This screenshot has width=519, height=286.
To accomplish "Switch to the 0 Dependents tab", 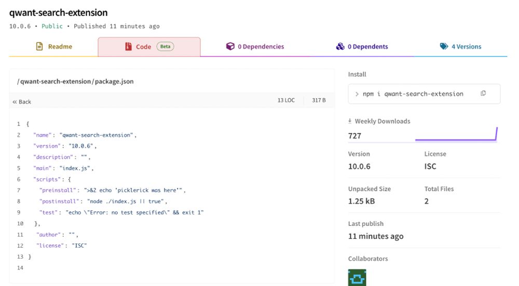I will pos(362,47).
